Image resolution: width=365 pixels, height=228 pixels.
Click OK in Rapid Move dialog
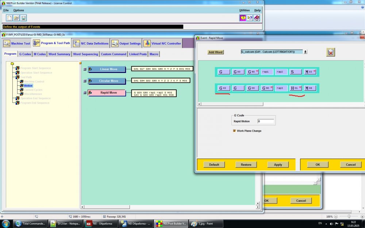click(318, 165)
